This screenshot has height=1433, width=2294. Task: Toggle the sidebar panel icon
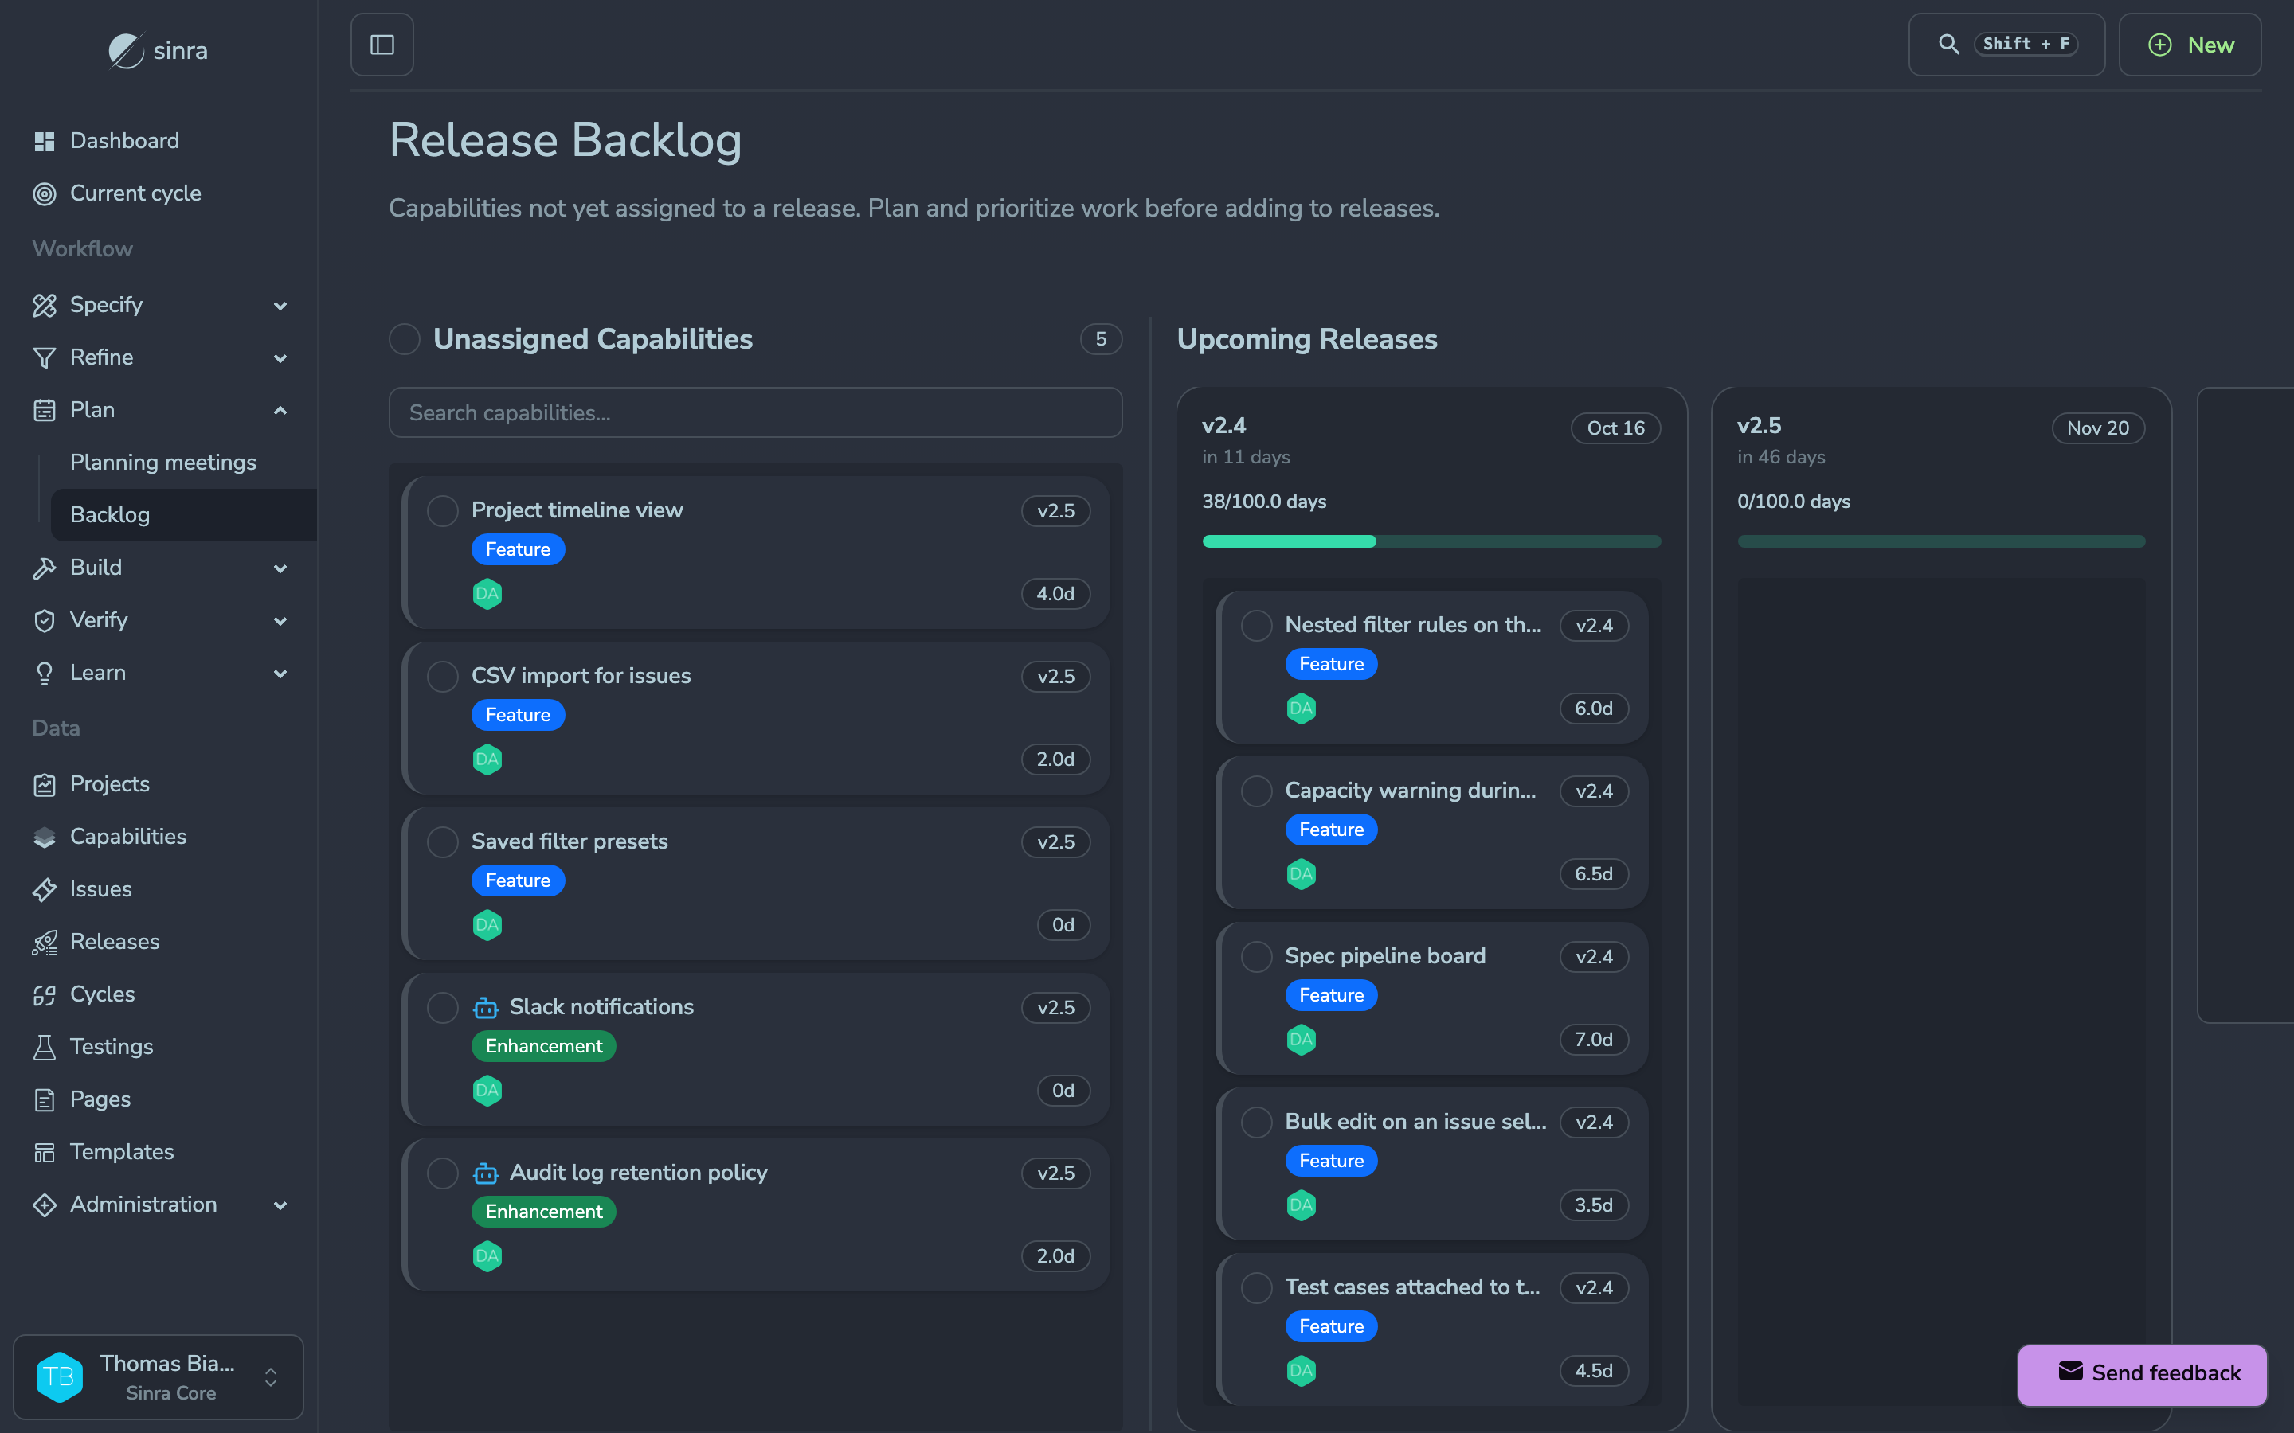click(x=382, y=45)
